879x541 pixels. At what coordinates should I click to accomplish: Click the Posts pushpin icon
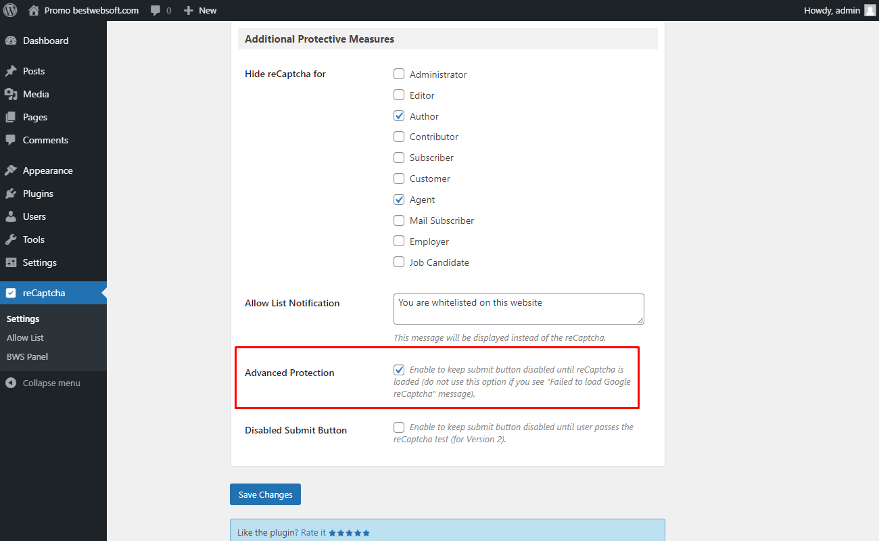(11, 71)
